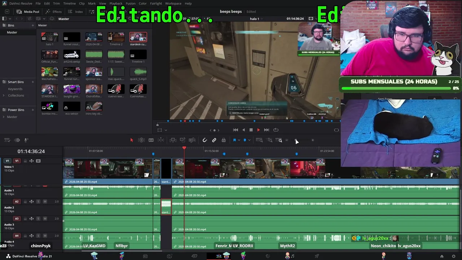This screenshot has width=462, height=260.
Task: Toggle Loop playback in viewer
Action: pos(276,130)
